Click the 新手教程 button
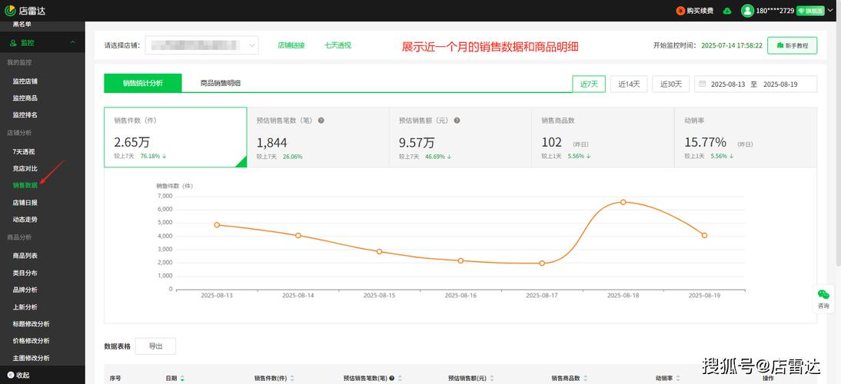The height and width of the screenshot is (384, 841). pyautogui.click(x=792, y=45)
